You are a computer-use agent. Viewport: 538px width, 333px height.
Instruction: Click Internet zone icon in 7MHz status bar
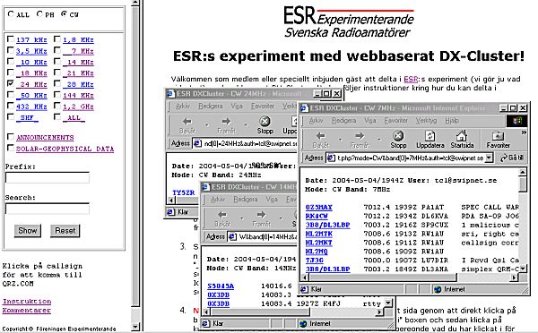pyautogui.click(x=438, y=289)
